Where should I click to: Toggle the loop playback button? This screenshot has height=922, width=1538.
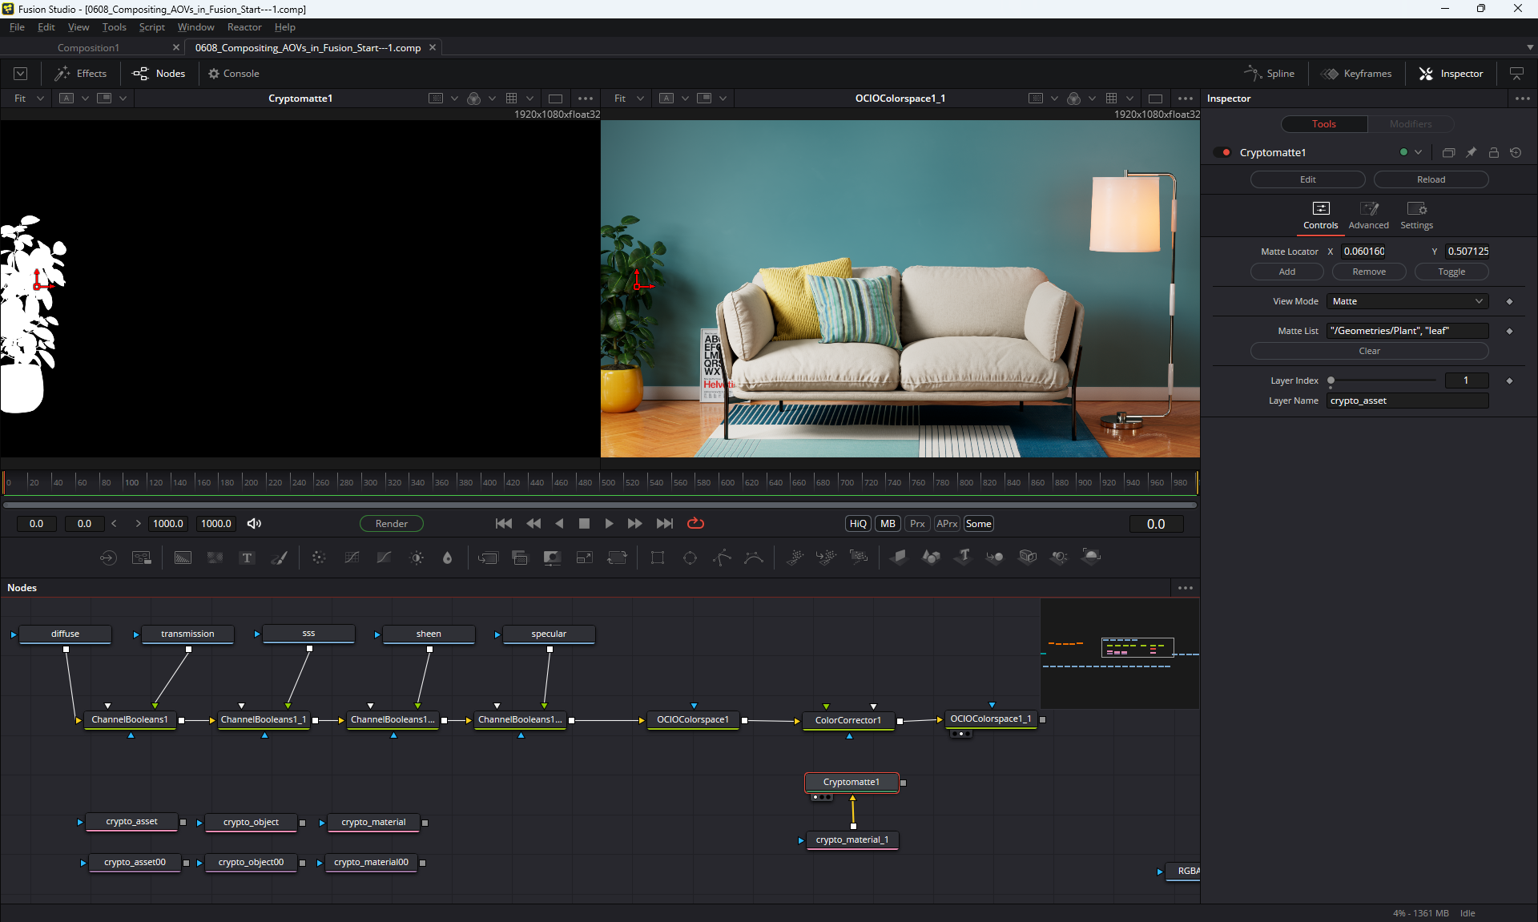(695, 523)
